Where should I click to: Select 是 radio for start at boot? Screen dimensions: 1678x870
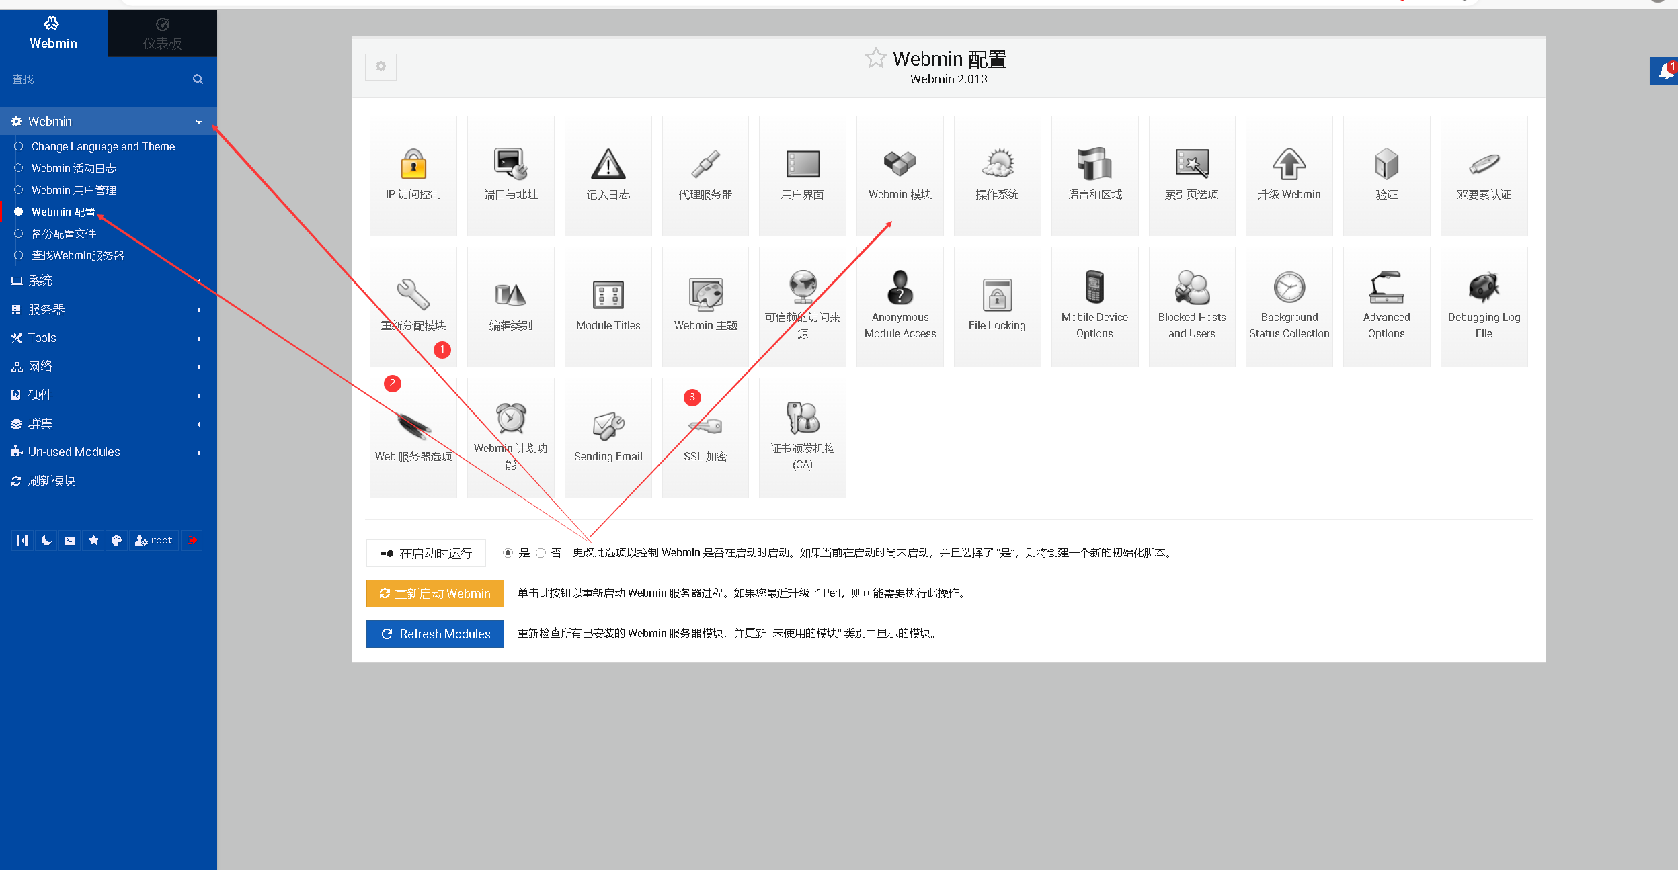tap(508, 553)
